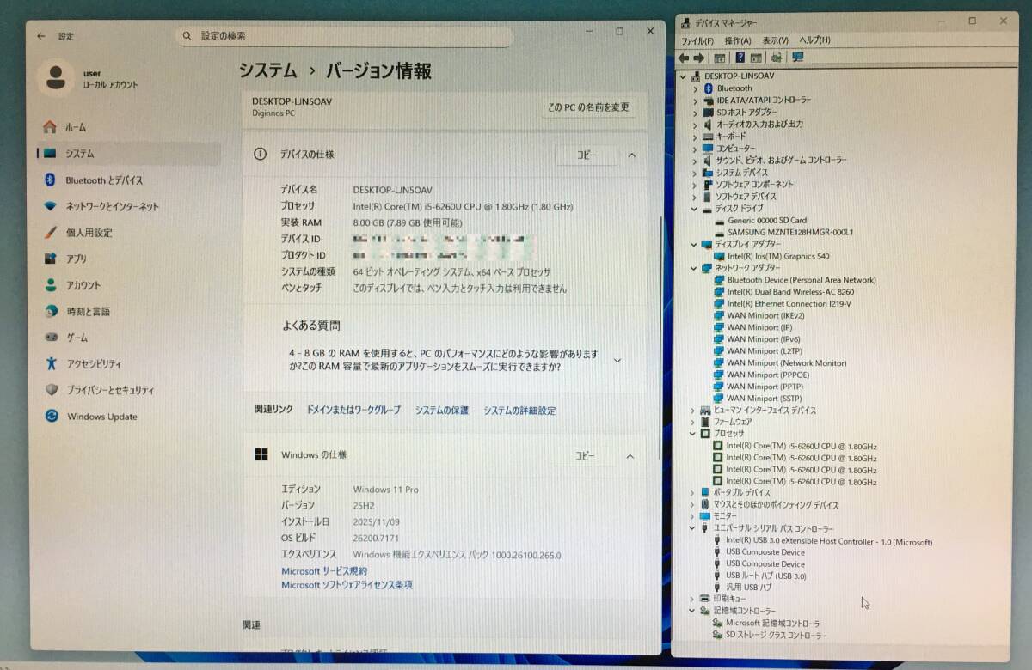Select Generic 00000 SD Card device

(x=766, y=220)
